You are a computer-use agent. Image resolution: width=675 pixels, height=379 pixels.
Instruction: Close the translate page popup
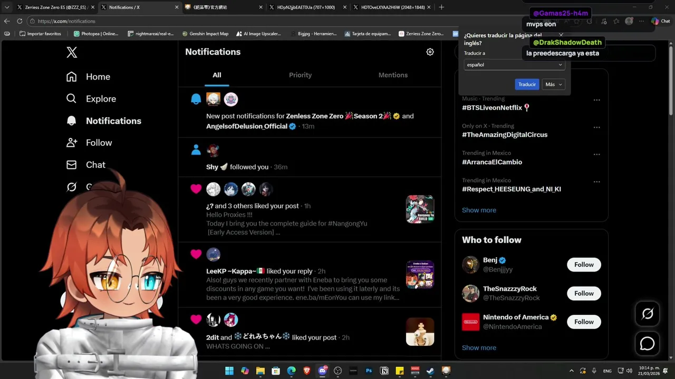561,35
